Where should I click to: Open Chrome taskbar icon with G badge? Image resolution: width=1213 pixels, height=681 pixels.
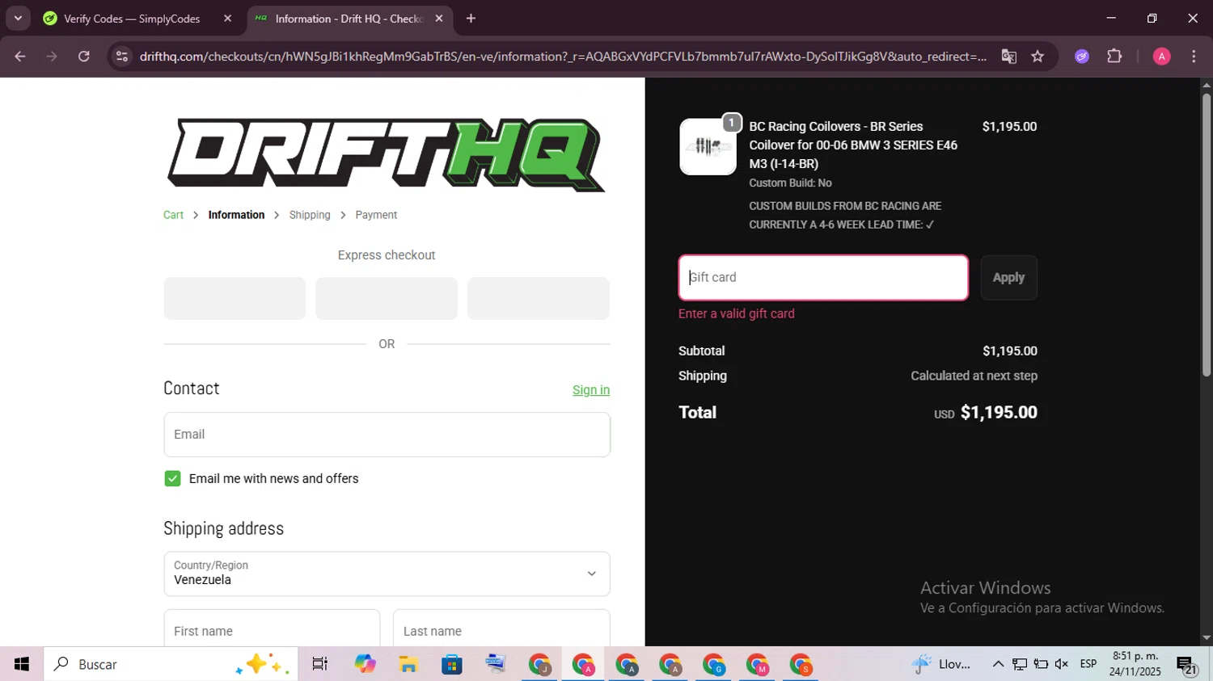pos(714,664)
